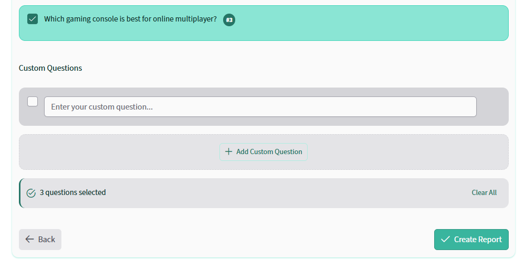
Task: Clear all selected questions via Clear All
Action: click(484, 193)
